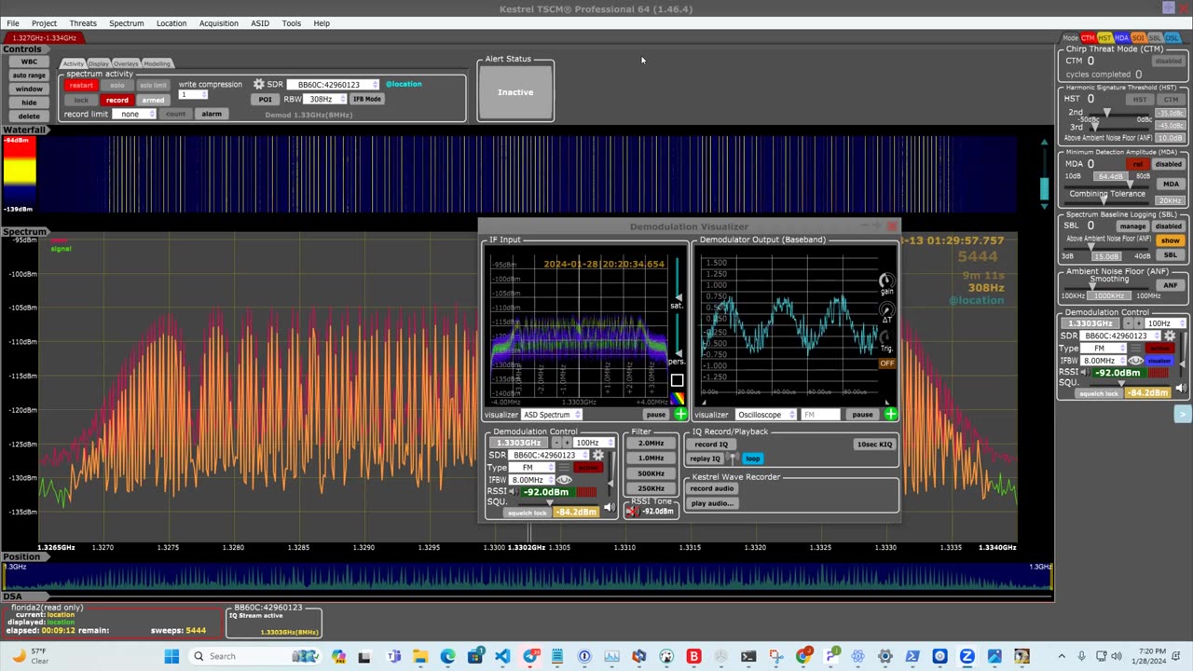Open Zoom from the taskbar
The height and width of the screenshot is (671, 1193).
[967, 656]
